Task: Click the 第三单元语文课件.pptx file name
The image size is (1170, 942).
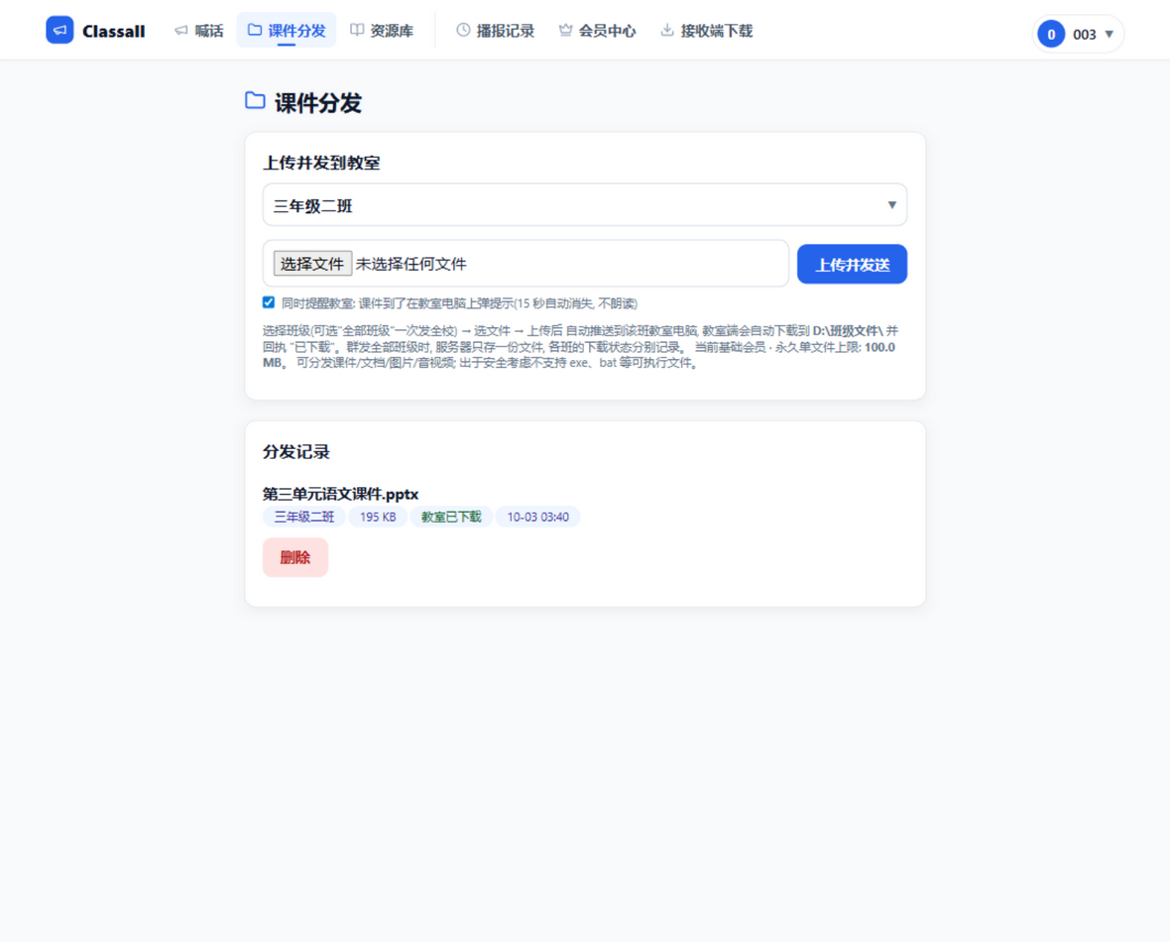Action: tap(340, 494)
